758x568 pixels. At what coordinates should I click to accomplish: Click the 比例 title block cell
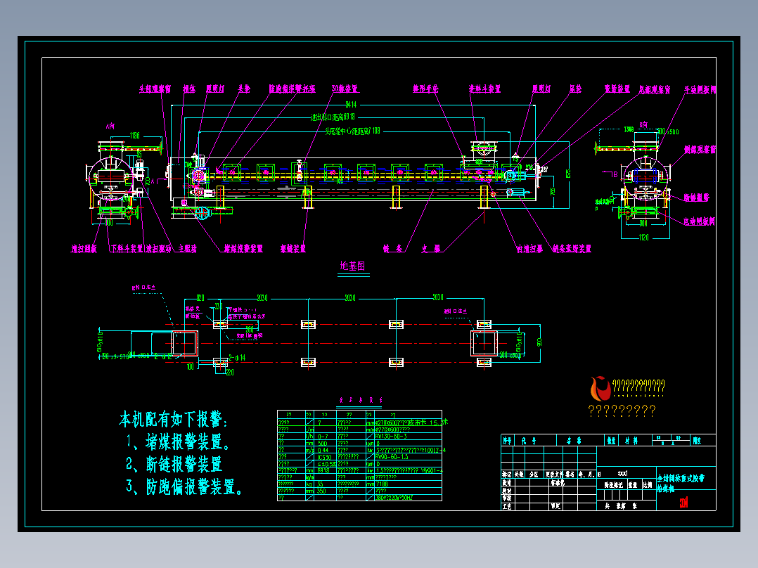[648, 485]
